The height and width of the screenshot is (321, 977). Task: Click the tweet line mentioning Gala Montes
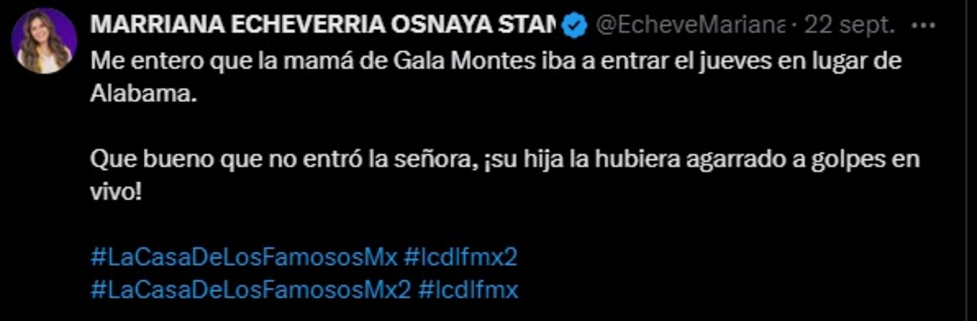[x=496, y=61]
